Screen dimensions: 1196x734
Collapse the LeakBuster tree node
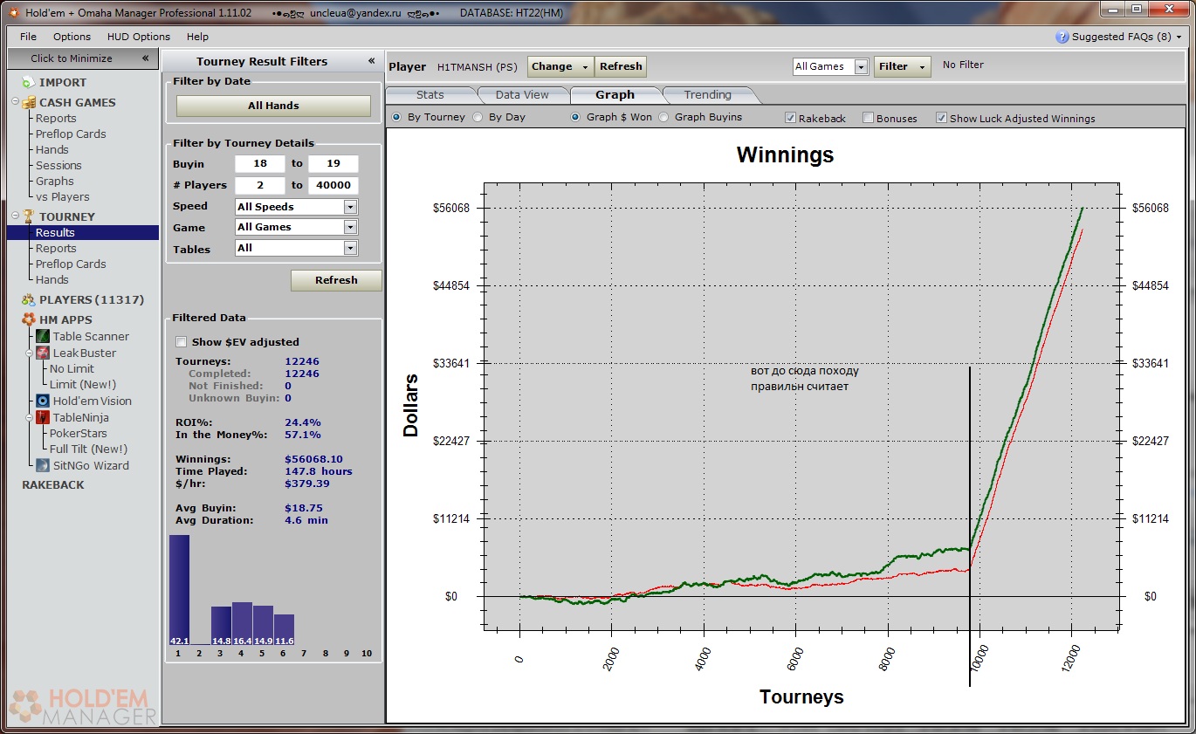30,353
